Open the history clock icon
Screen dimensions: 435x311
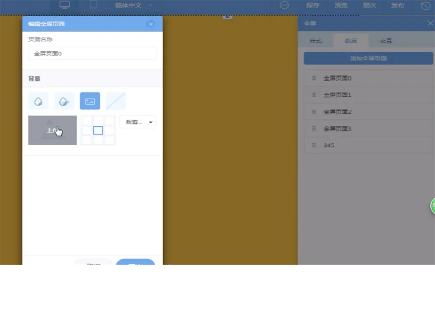pyautogui.click(x=426, y=6)
